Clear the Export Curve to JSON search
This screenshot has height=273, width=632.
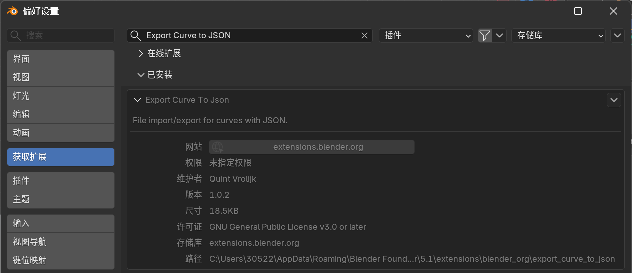[x=365, y=35]
